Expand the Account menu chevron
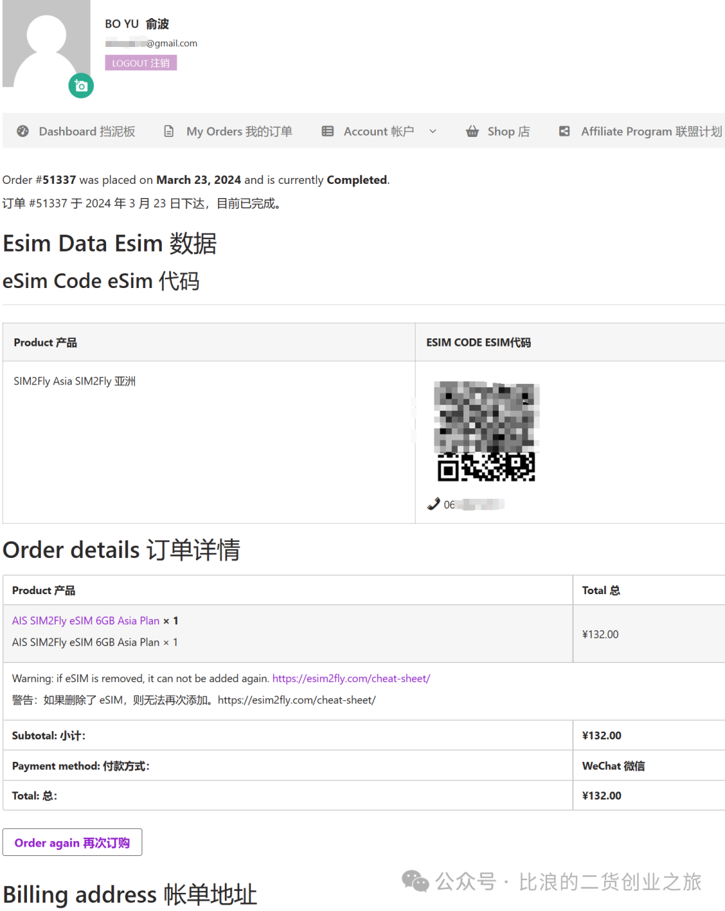This screenshot has width=725, height=911. pyautogui.click(x=433, y=131)
